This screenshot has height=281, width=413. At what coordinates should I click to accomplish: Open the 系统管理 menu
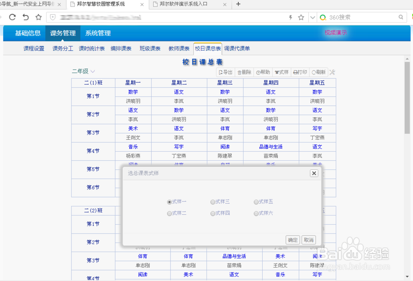click(97, 33)
